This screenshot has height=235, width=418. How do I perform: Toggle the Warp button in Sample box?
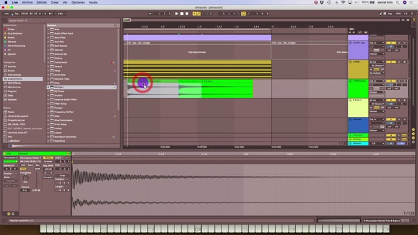click(x=48, y=158)
